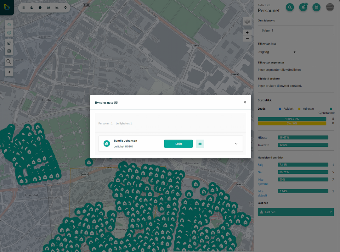
Task: Expand the Byndle Johansen row chevron
Action: tap(236, 144)
